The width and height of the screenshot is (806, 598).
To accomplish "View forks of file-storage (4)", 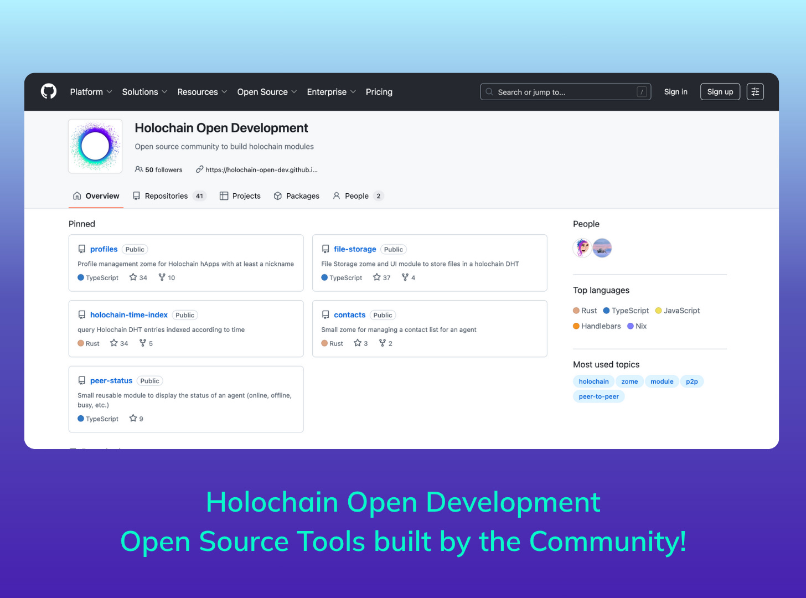I will 409,277.
